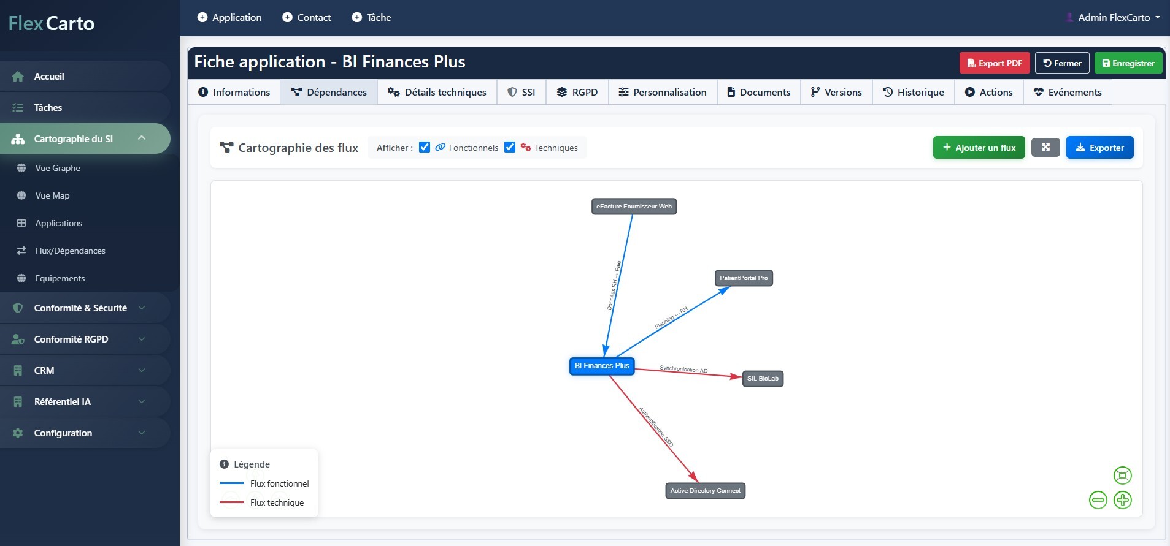
Task: Open the Actions tab
Action: tap(989, 92)
